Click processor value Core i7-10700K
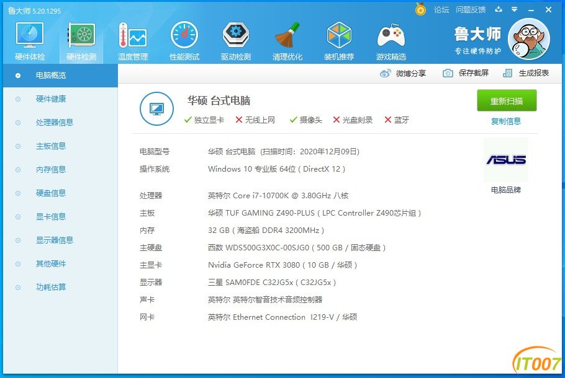Screen dimensions: 565x378 278,196
